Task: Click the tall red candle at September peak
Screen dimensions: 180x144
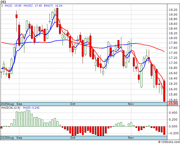Action: click(57, 17)
